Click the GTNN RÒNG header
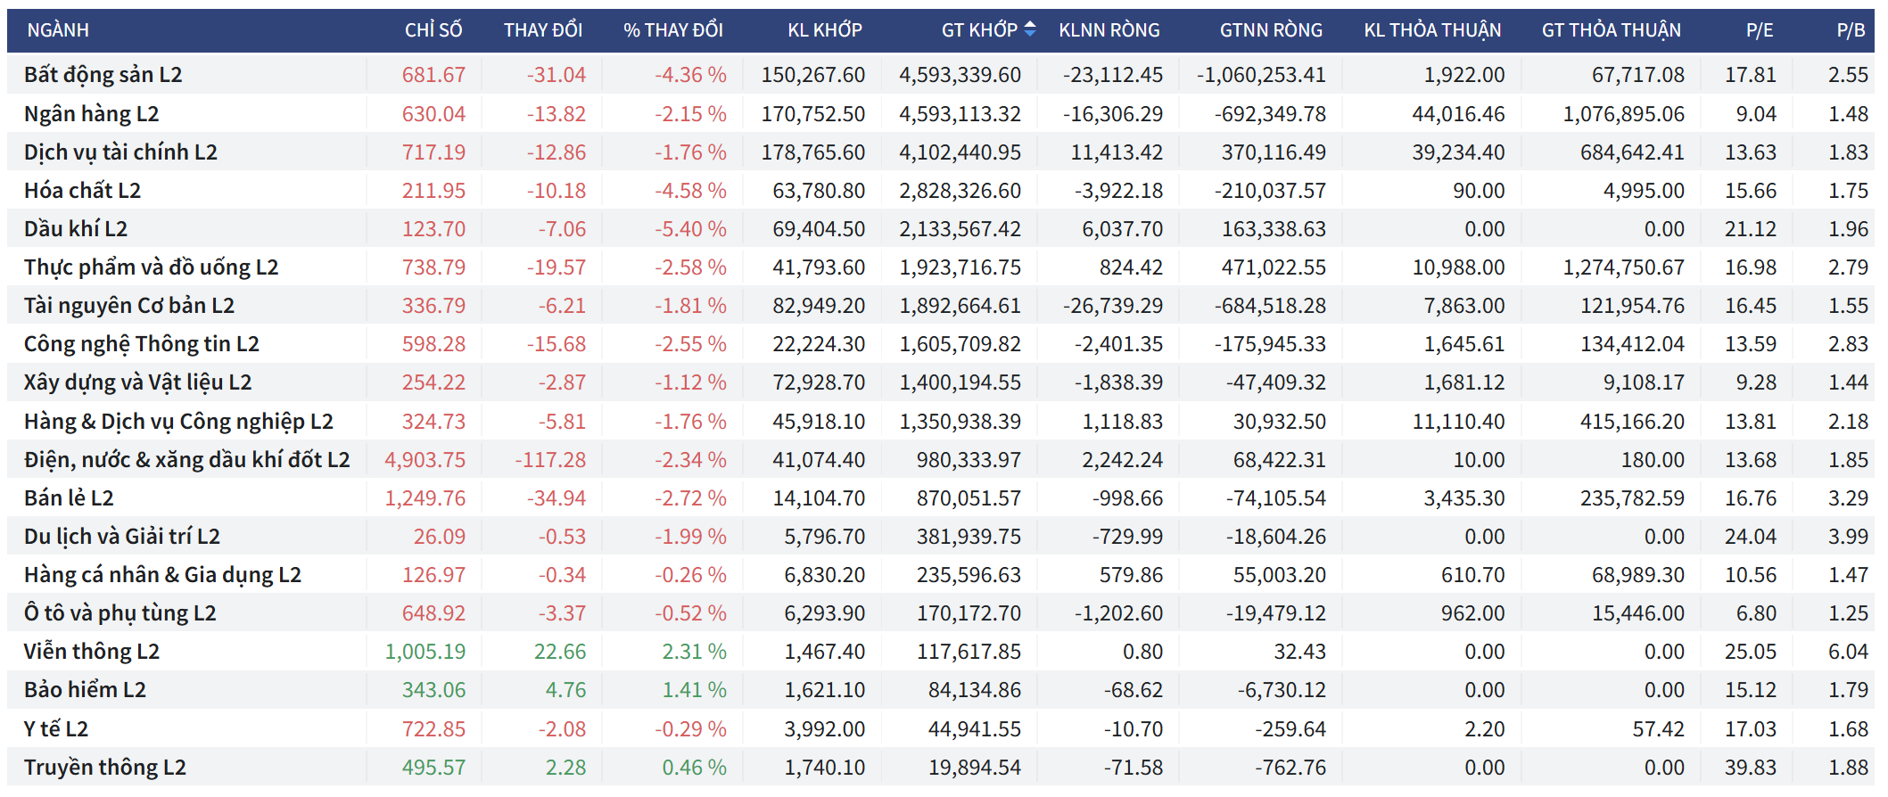Image resolution: width=1888 pixels, height=797 pixels. click(x=1271, y=30)
